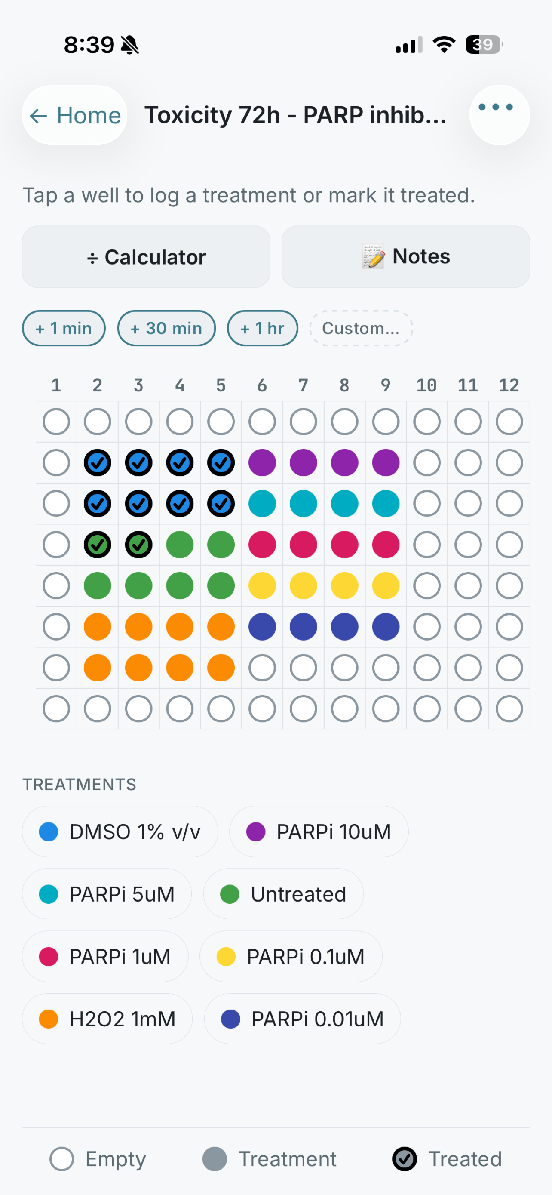The width and height of the screenshot is (552, 1195).
Task: Add the + 1 min time preset
Action: coord(64,328)
